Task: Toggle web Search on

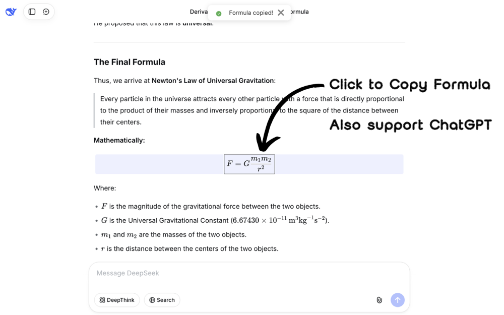Action: (162, 300)
